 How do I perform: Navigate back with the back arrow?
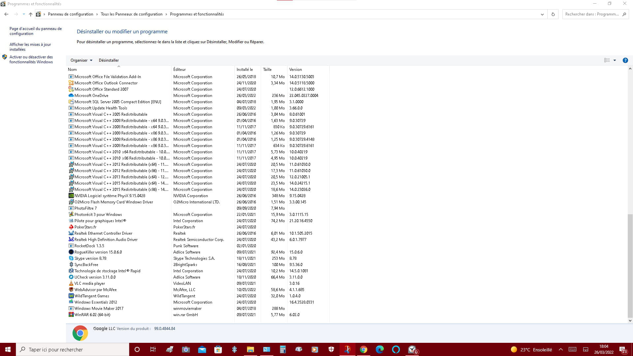[6, 14]
